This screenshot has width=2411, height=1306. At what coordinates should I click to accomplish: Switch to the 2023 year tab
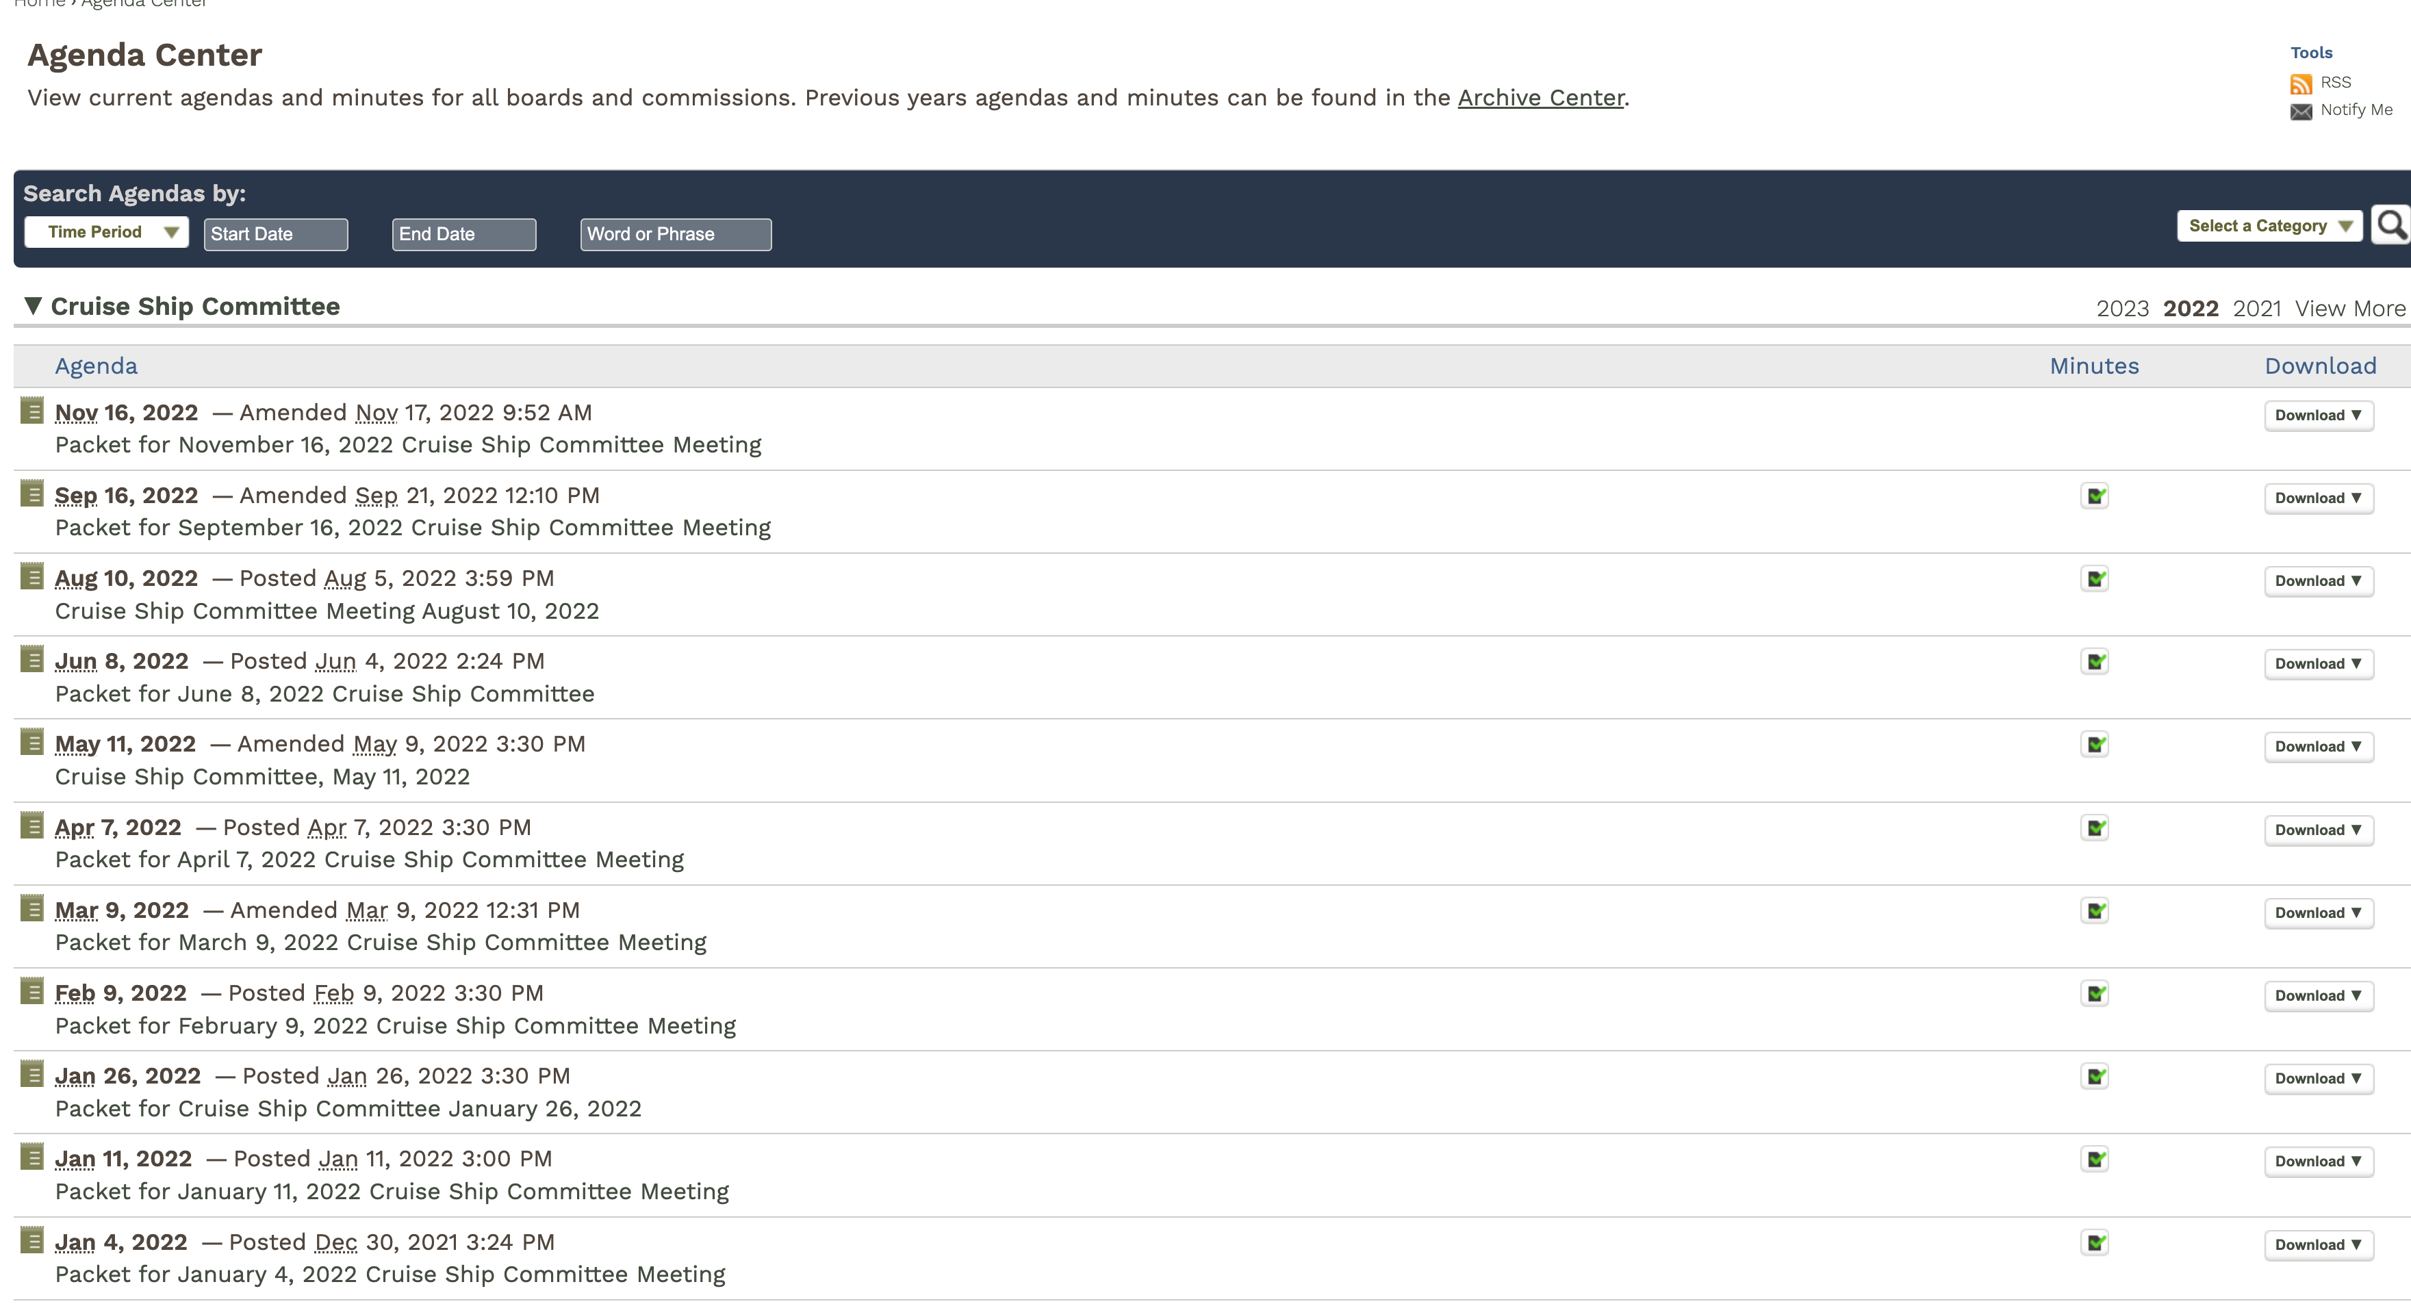(2122, 309)
